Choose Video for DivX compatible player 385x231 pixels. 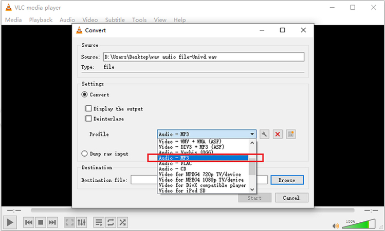pos(203,185)
